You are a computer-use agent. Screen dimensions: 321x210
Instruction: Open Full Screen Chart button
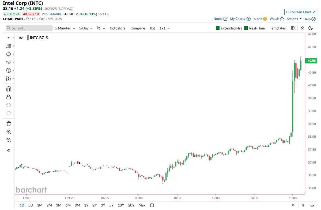[301, 12]
